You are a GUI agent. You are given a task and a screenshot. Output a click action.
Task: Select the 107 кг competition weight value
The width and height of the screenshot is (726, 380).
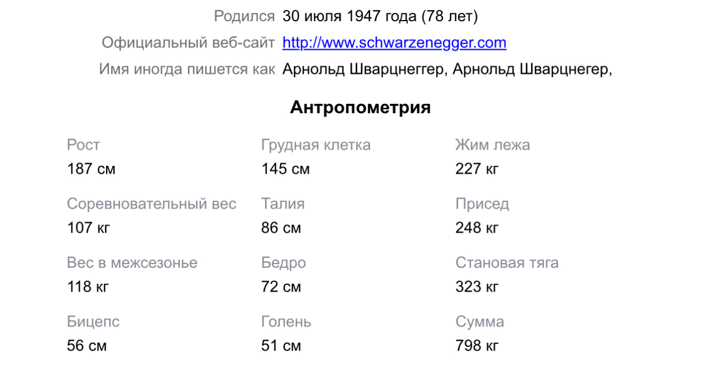[88, 228]
